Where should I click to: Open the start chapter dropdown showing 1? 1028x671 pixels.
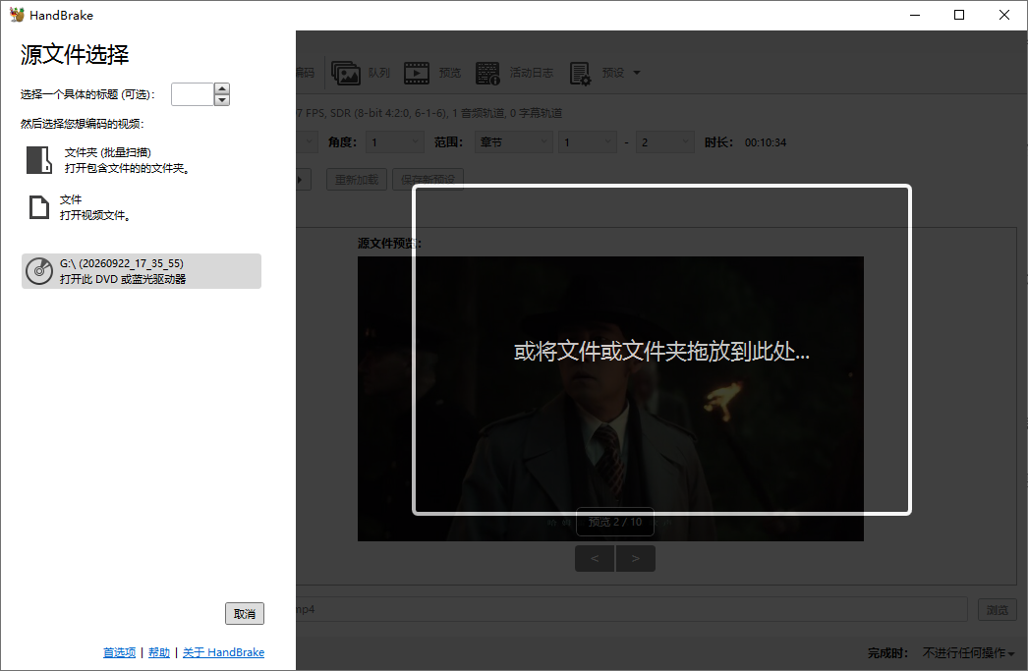tap(588, 142)
